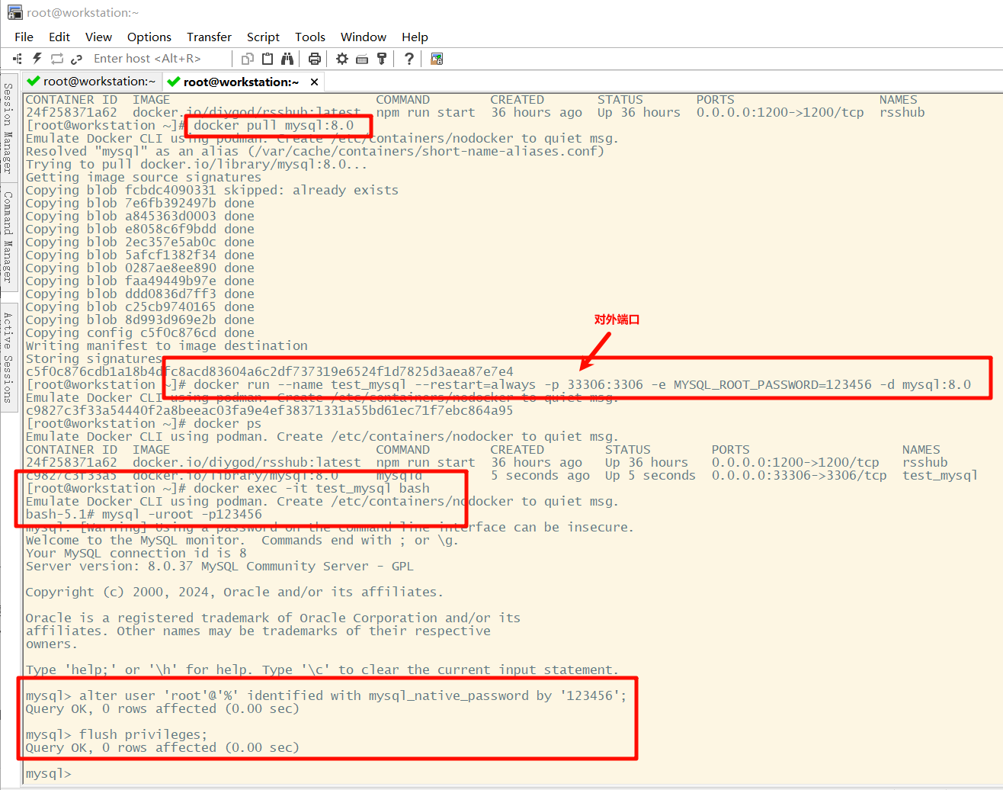Click the Print icon
The image size is (1003, 790).
coord(314,59)
